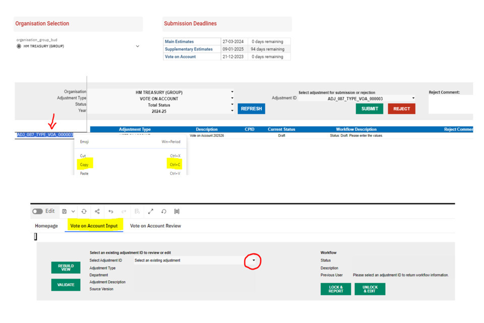Click the rightmost bracketed toolbar icon
This screenshot has width=484, height=323.
coord(177,211)
